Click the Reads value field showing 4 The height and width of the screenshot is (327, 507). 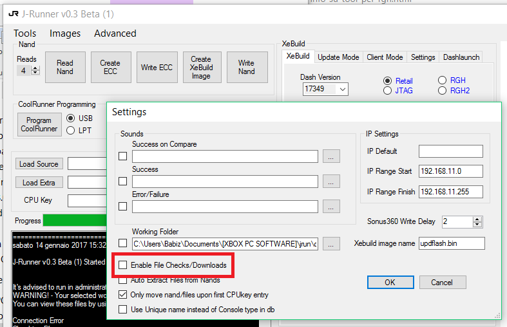24,70
